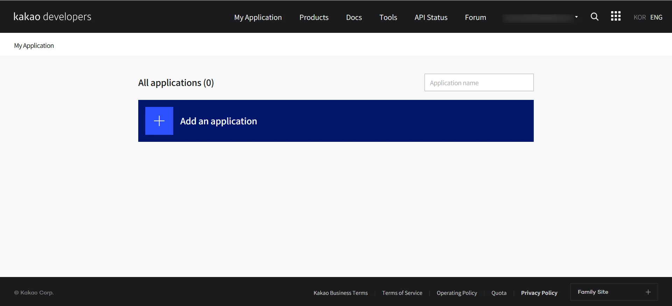
Task: Expand the Family Site plus icon
Action: tap(648, 292)
